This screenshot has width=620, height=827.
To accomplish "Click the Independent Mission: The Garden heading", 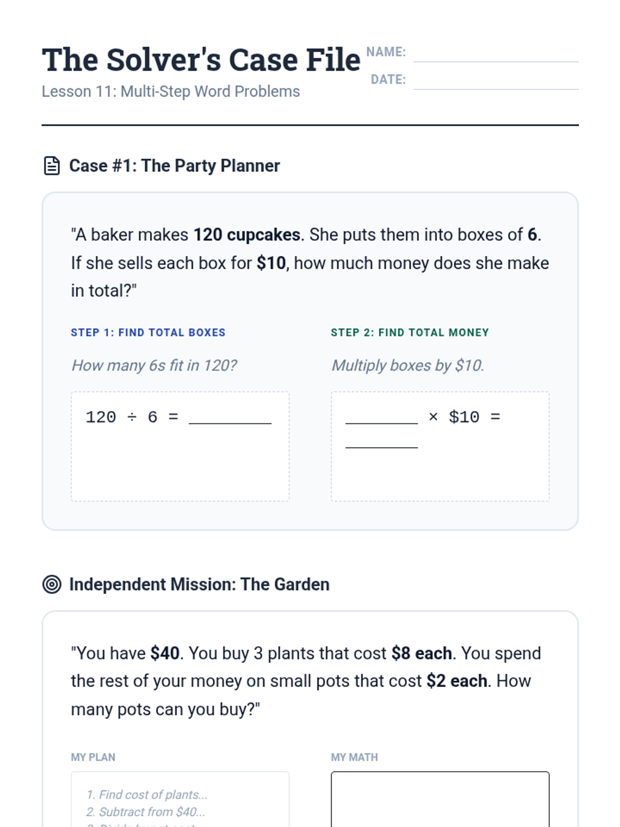I will (x=199, y=585).
